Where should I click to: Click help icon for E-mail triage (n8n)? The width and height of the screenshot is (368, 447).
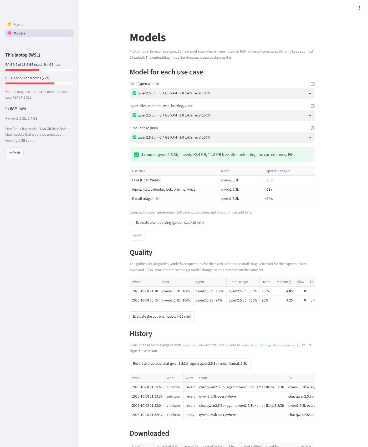(x=313, y=128)
